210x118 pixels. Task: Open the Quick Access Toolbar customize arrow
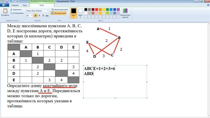pos(17,1)
